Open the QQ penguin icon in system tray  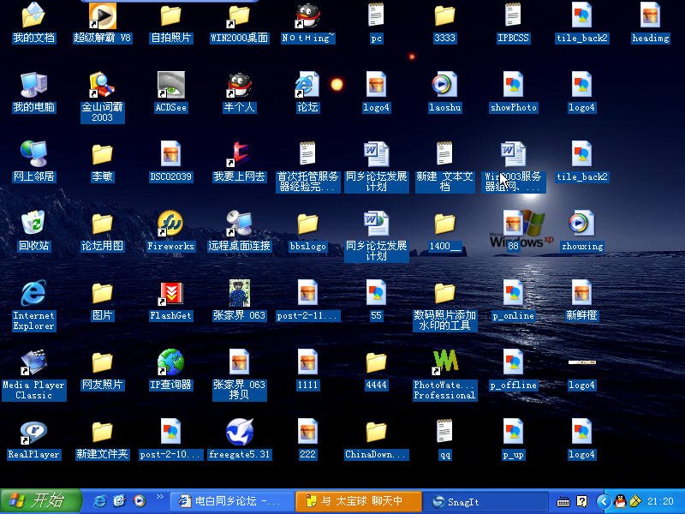click(x=620, y=501)
